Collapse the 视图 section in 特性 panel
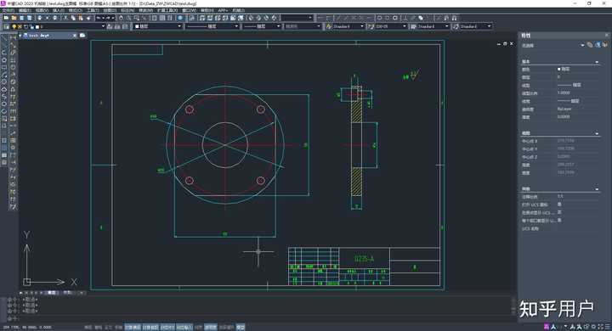This screenshot has width=612, height=331. point(597,133)
